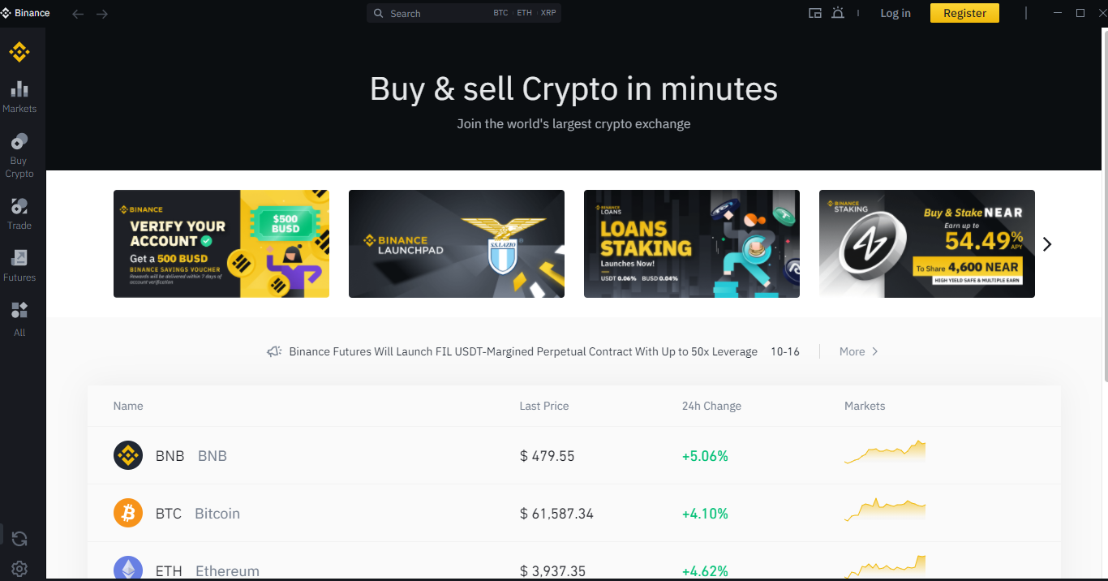Click the yellow Register button
The height and width of the screenshot is (581, 1108).
[x=964, y=13]
